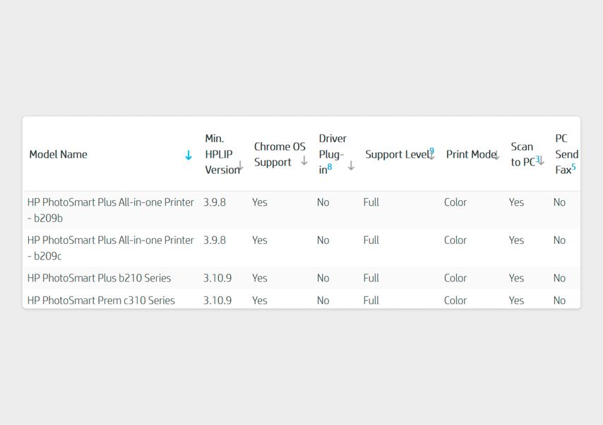The width and height of the screenshot is (603, 425).
Task: Click Scan to PC 'Yes' in c310 row
Action: [516, 301]
